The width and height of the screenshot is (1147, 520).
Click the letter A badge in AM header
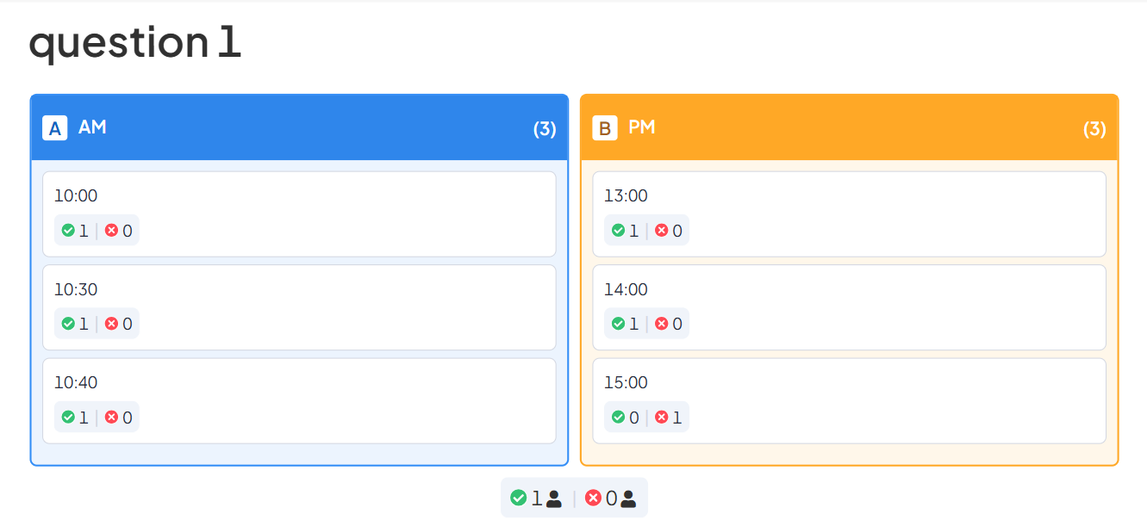[x=55, y=128]
